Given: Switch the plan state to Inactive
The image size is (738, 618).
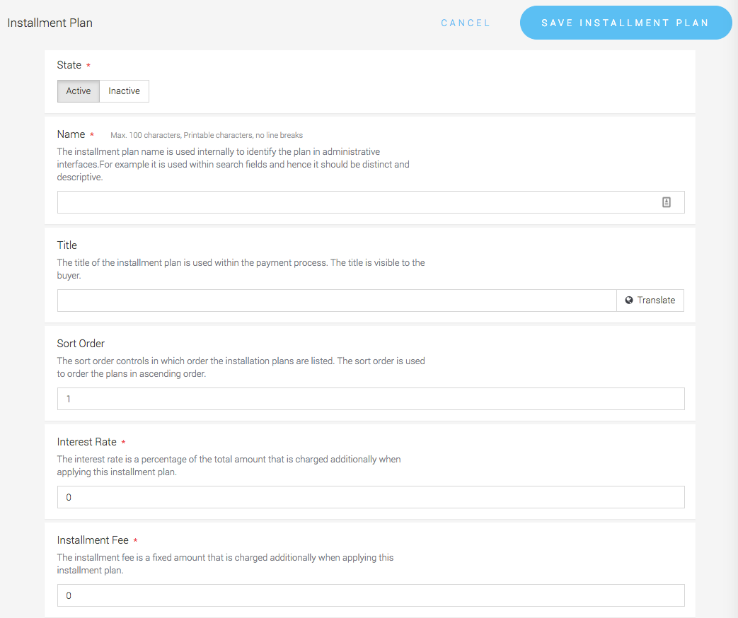Looking at the screenshot, I should (124, 91).
